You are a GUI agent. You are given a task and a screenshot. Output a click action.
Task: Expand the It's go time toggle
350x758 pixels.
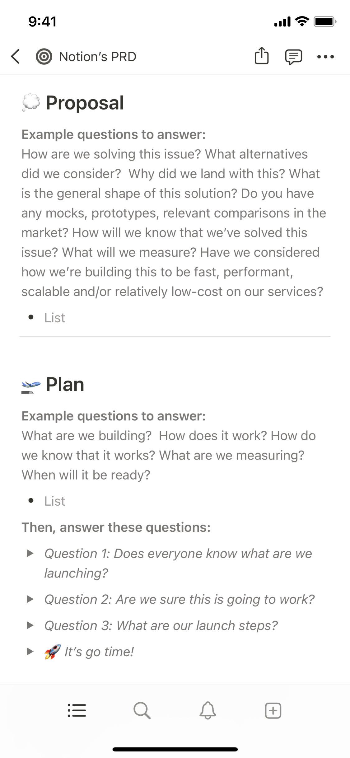pyautogui.click(x=30, y=651)
